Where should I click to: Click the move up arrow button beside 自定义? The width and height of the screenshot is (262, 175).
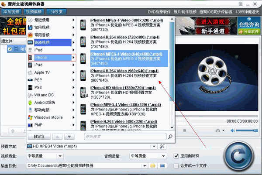(57, 137)
